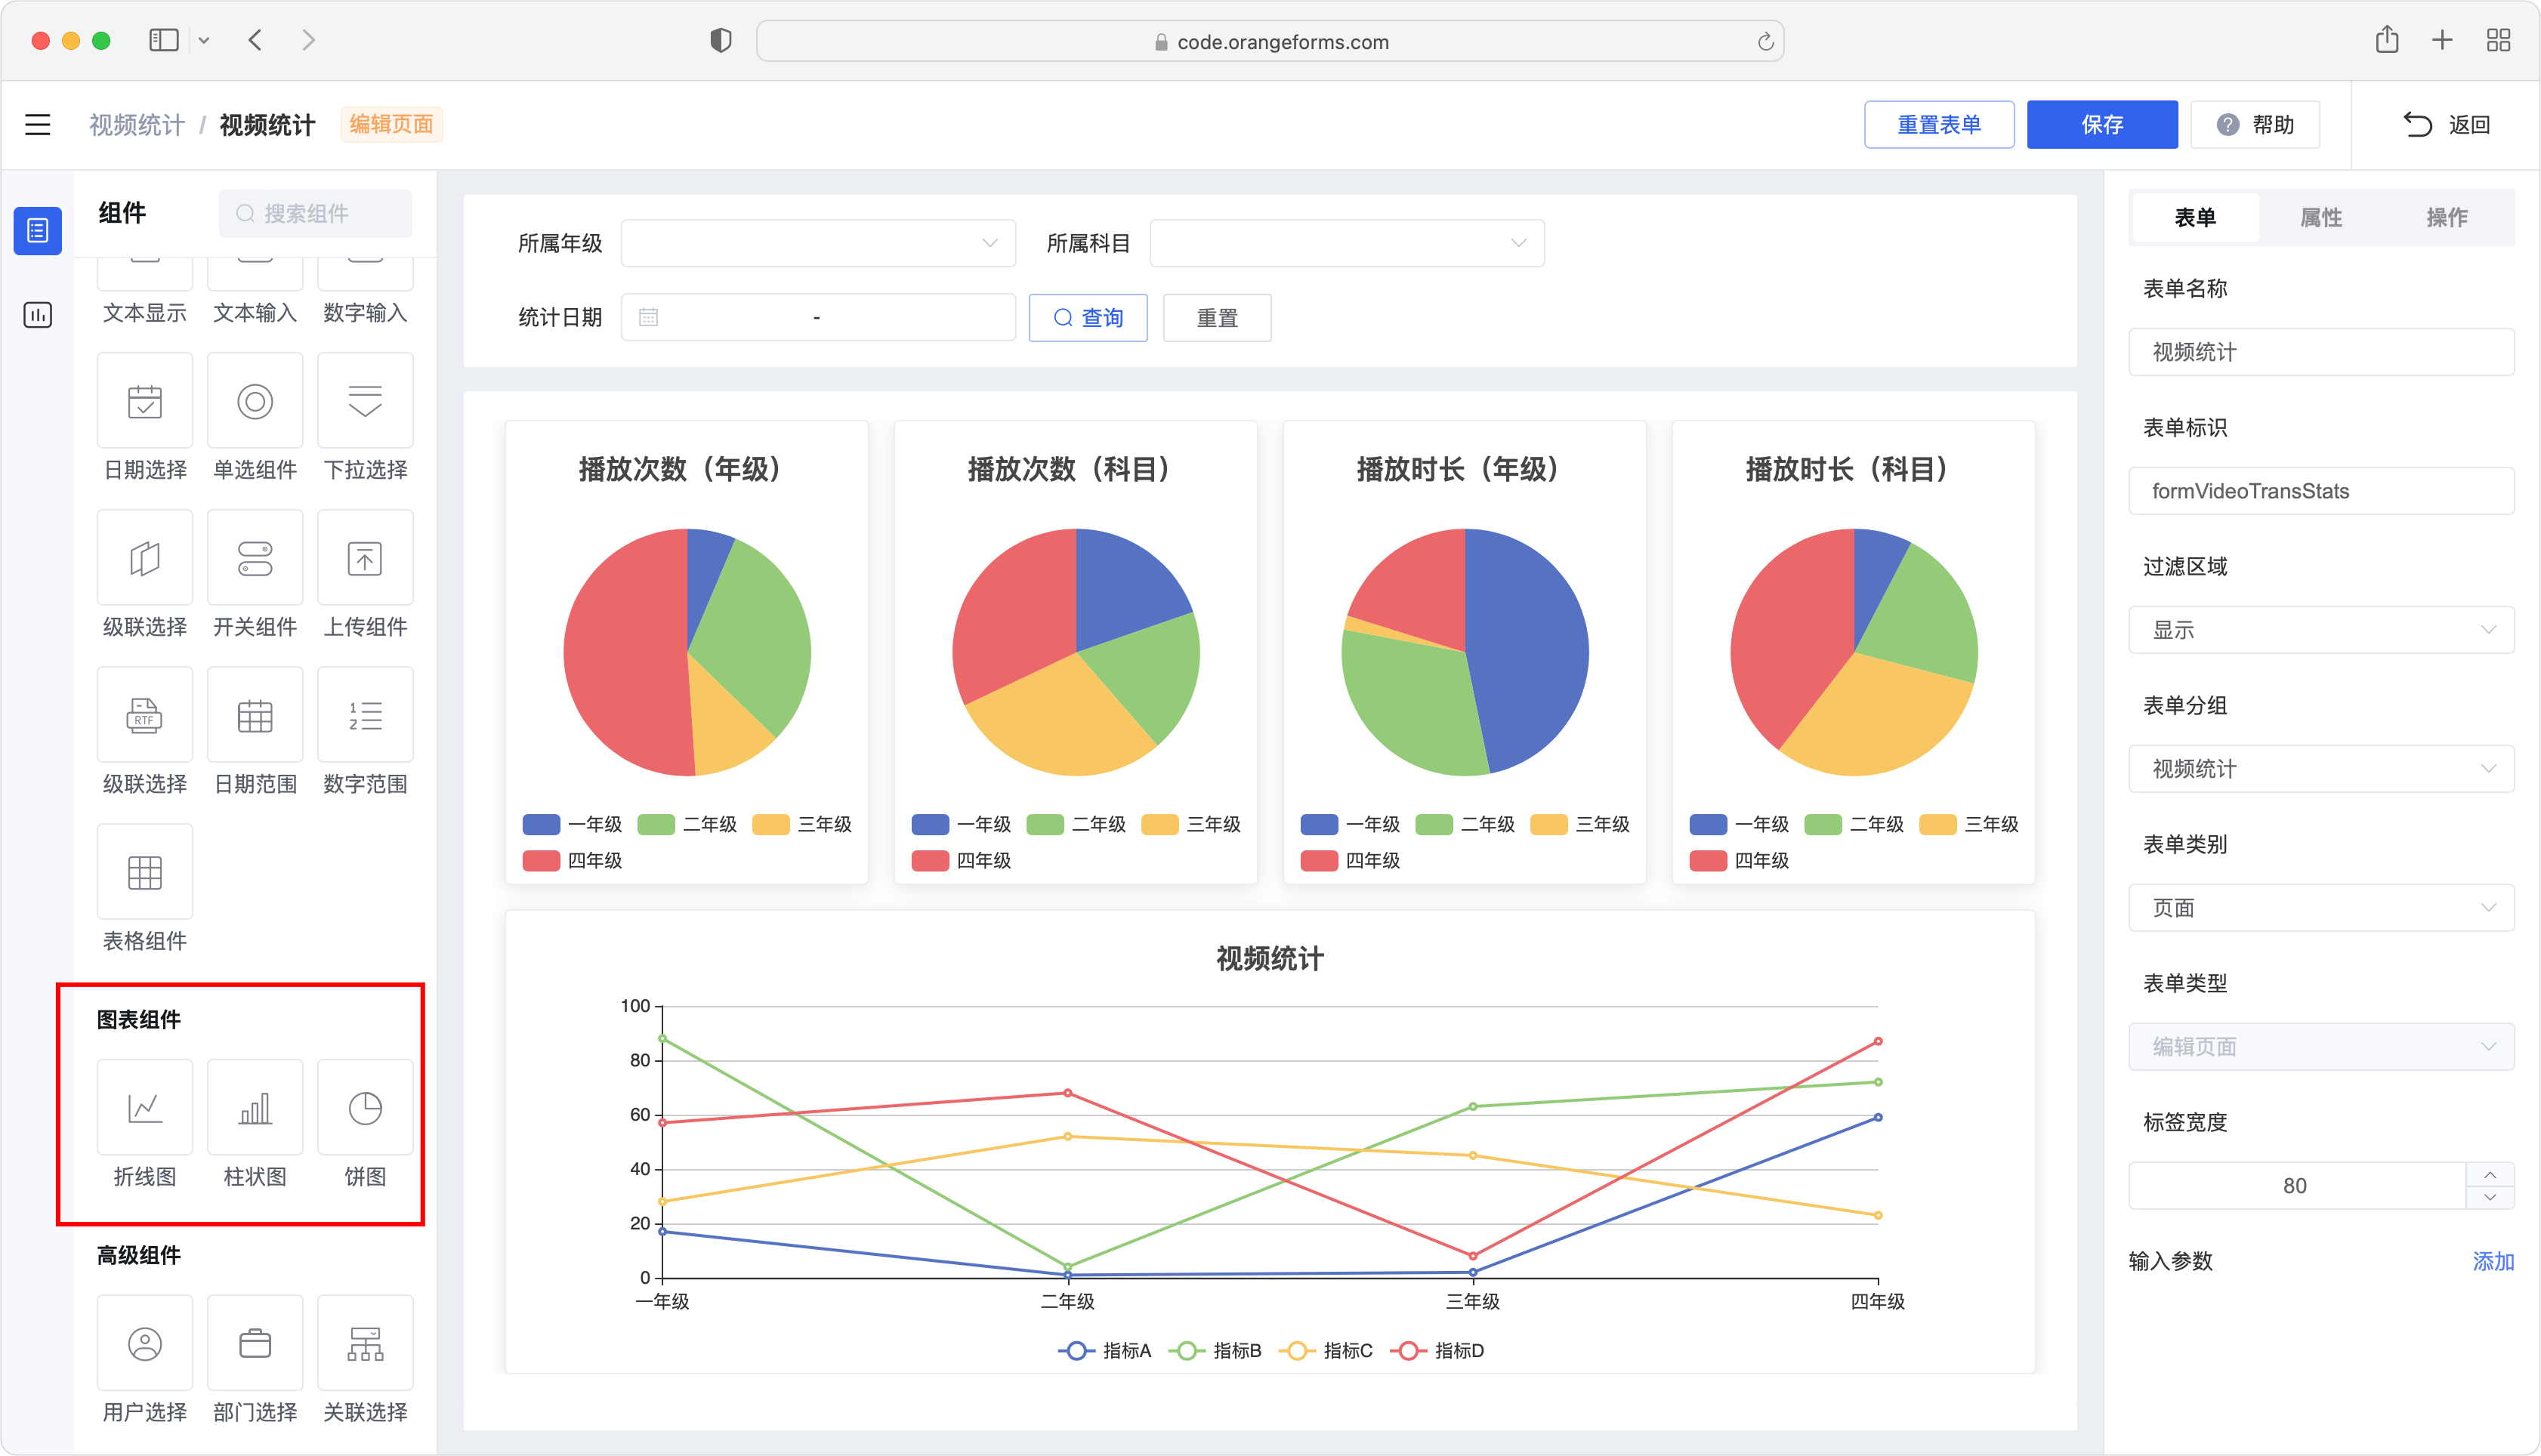The height and width of the screenshot is (1456, 2541).
Task: Pick the 日期范围 component icon
Action: 255,715
